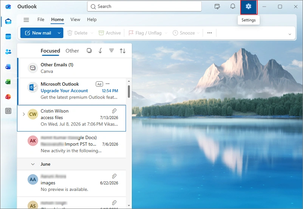
Task: Click the message list scrollbar thumb
Action: (x=129, y=91)
